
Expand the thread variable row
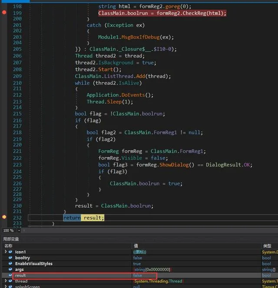[6, 281]
